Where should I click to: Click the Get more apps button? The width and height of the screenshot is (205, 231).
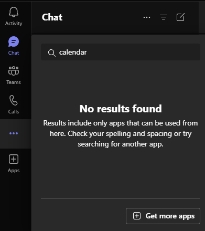[163, 216]
